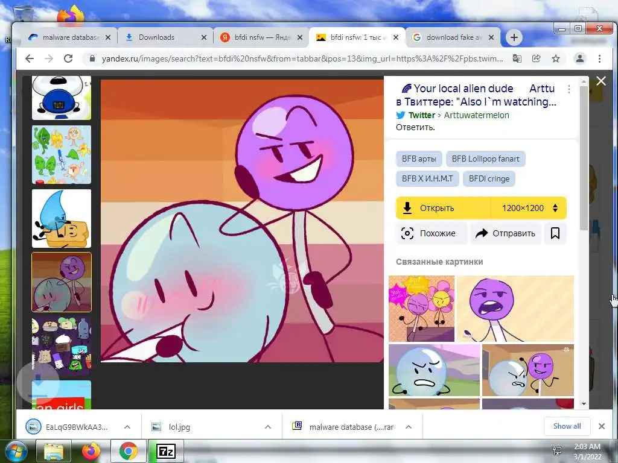Close the downloads bar

pos(602,426)
